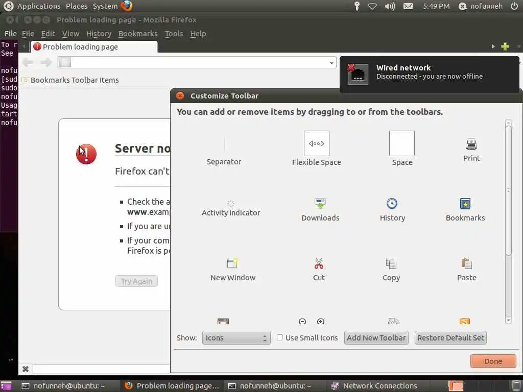The width and height of the screenshot is (523, 392).
Task: Open nofunneh user menu
Action: [x=480, y=6]
